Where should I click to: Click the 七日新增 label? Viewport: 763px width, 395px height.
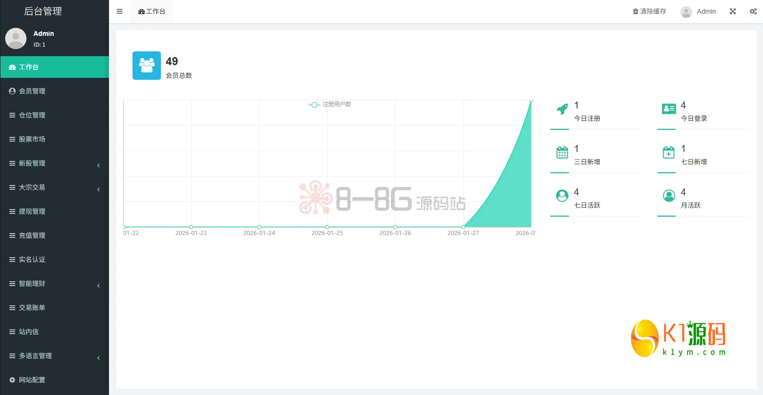(694, 162)
